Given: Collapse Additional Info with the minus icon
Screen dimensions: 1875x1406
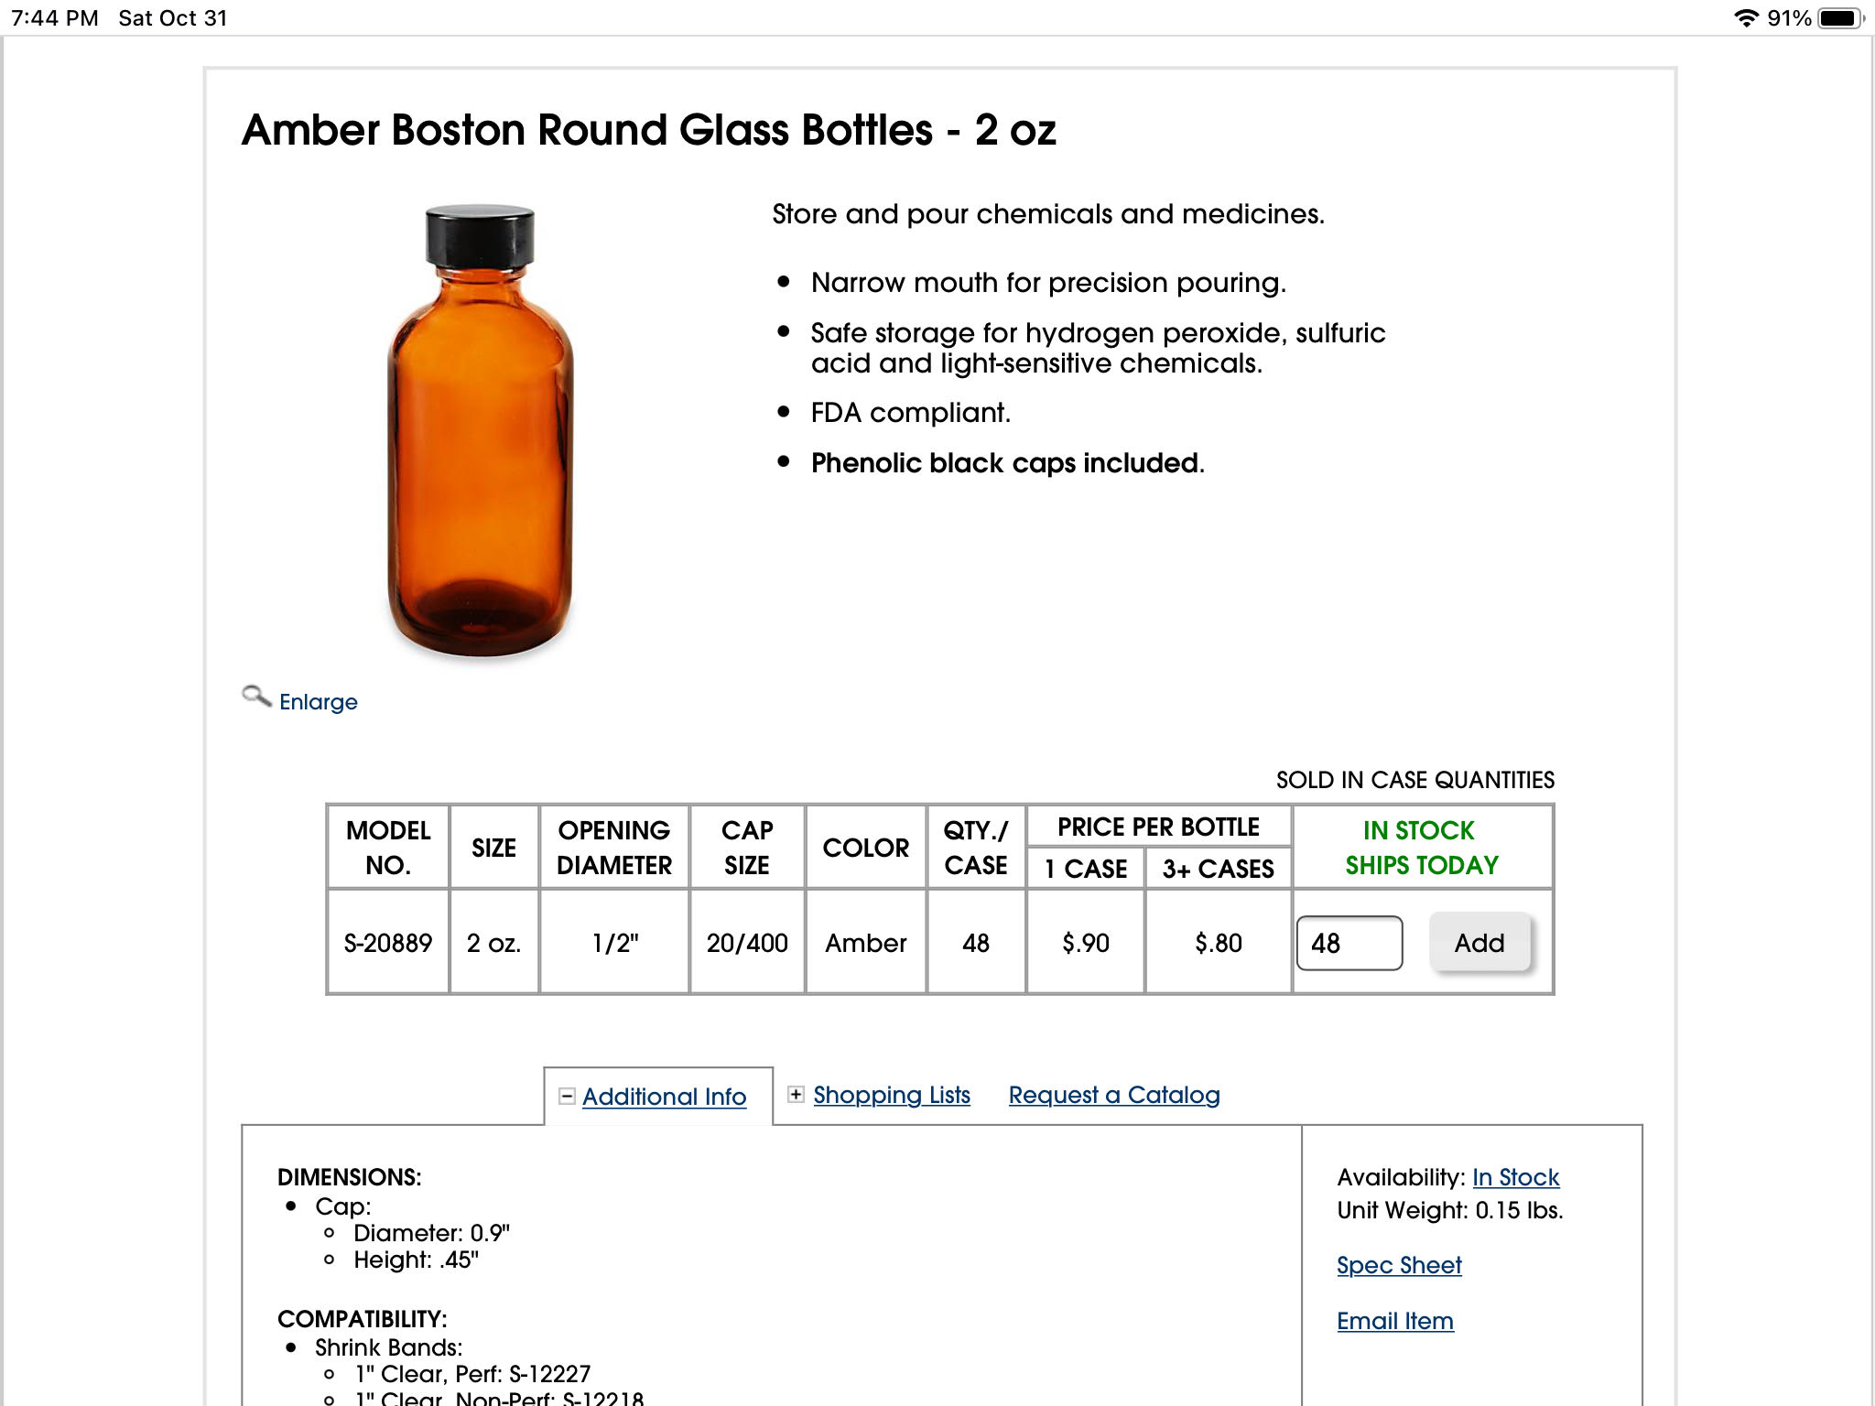Looking at the screenshot, I should 567,1096.
